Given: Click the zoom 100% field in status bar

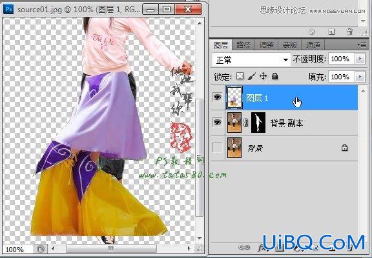Looking at the screenshot, I should coord(17,249).
